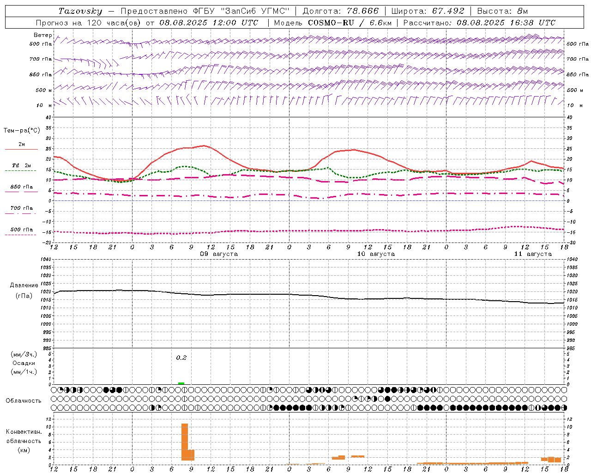Click the 850 гПа temperature legend entry
The height and width of the screenshot is (473, 591).
point(21,187)
